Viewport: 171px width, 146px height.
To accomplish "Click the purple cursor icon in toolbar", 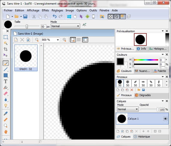I will pyautogui.click(x=81, y=17).
